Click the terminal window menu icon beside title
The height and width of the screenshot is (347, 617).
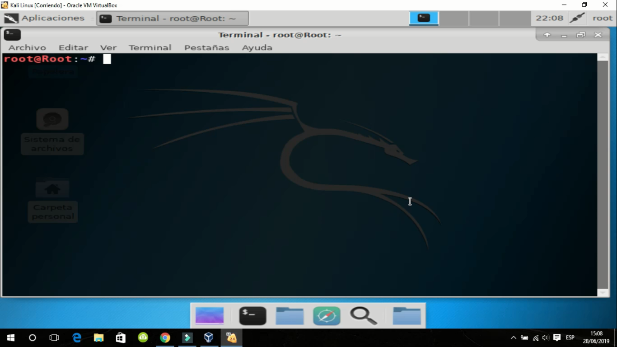point(12,34)
